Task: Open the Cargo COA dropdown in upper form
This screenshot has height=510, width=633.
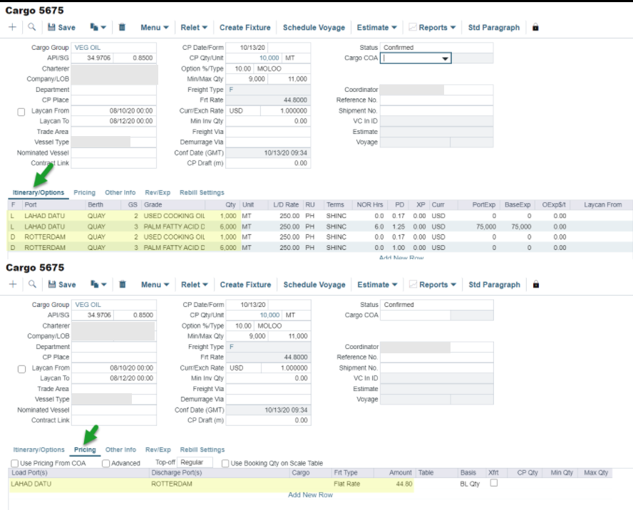Action: point(446,58)
